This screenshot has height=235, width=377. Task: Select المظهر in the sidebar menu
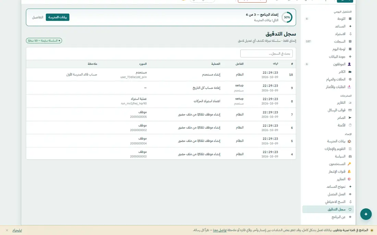point(328,179)
